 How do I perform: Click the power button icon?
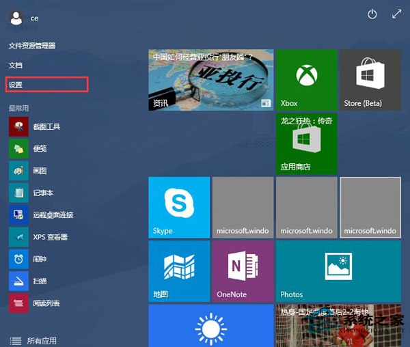tap(372, 14)
